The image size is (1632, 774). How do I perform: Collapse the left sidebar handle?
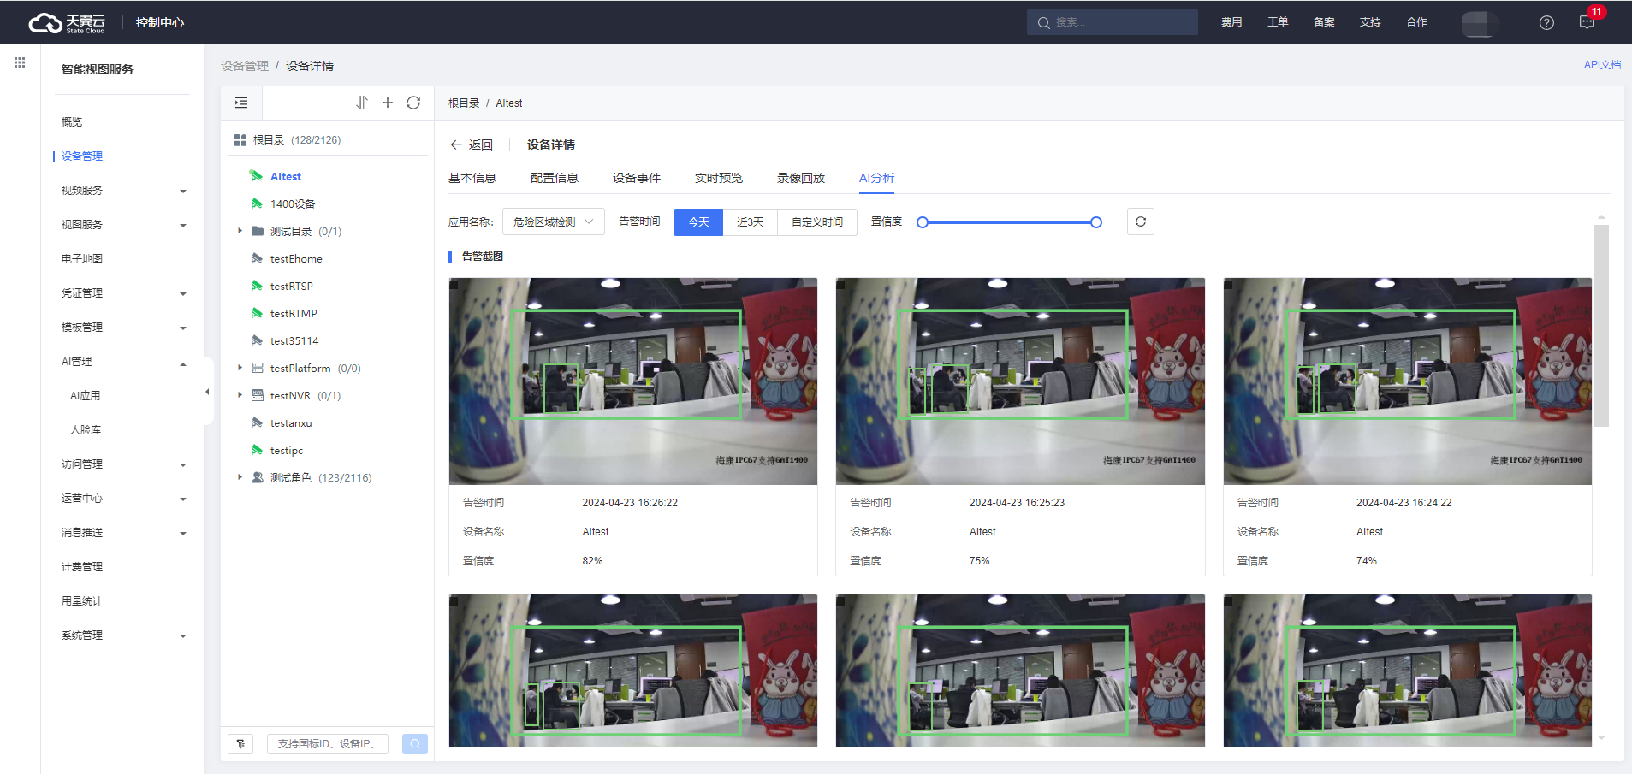(207, 392)
